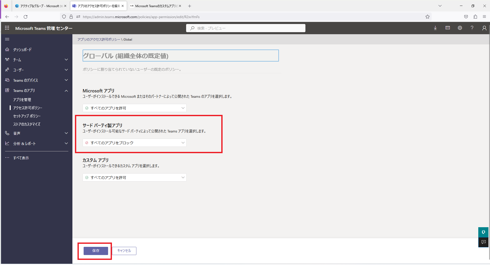Screen dimensions: 490x266
Task: Click the Analytics & reports chart icon
Action: 7,143
